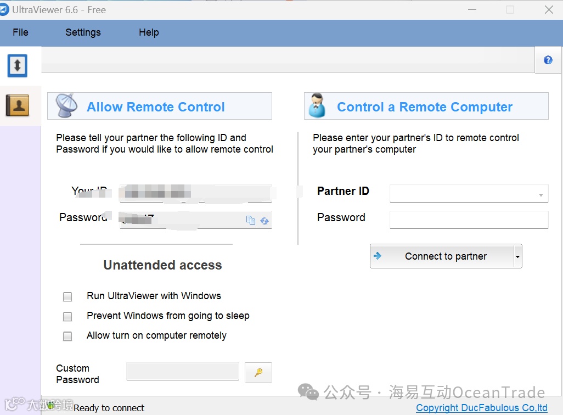The image size is (563, 415).
Task: Open the Settings menu
Action: tap(83, 32)
